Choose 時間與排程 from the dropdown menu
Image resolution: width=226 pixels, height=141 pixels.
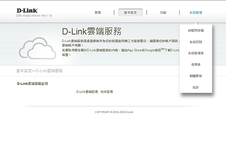(196, 31)
